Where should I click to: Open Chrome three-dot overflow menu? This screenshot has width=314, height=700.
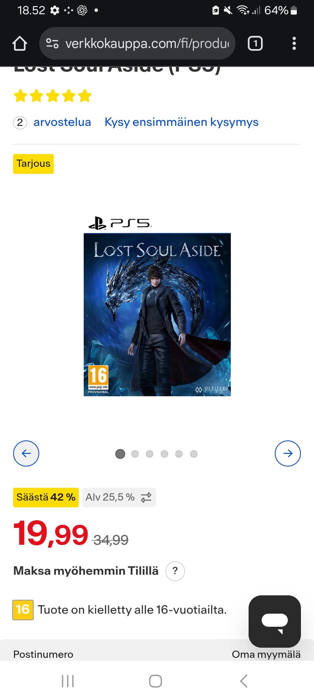(x=294, y=44)
